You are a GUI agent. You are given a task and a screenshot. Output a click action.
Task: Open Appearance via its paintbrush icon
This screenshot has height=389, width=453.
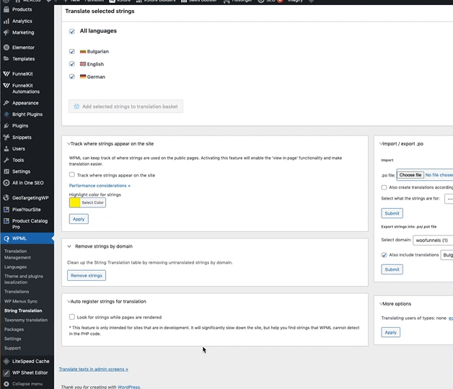tap(6, 103)
